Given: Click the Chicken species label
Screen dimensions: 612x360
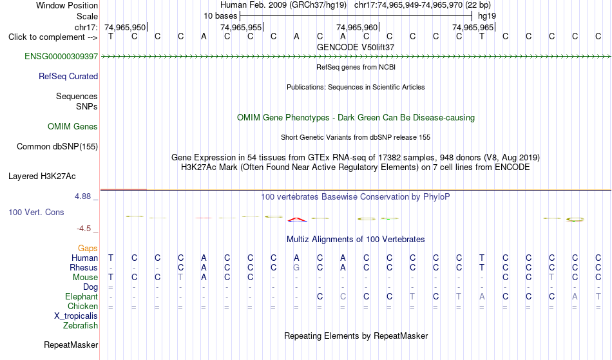Looking at the screenshot, I should click(82, 307).
